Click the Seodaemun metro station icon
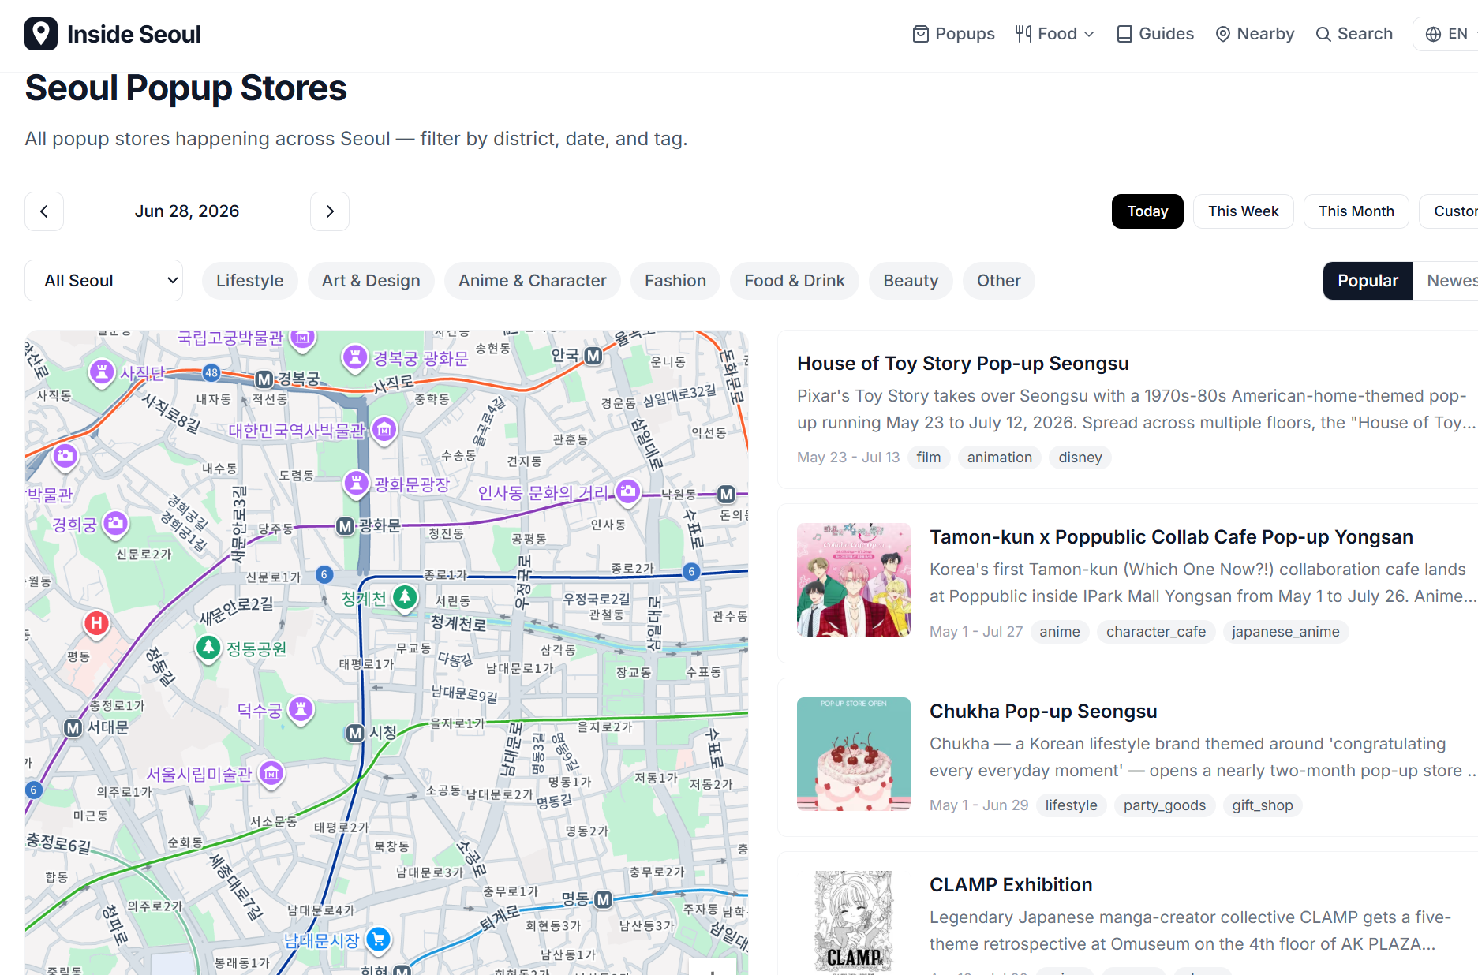Viewport: 1478px width, 975px height. 73,727
